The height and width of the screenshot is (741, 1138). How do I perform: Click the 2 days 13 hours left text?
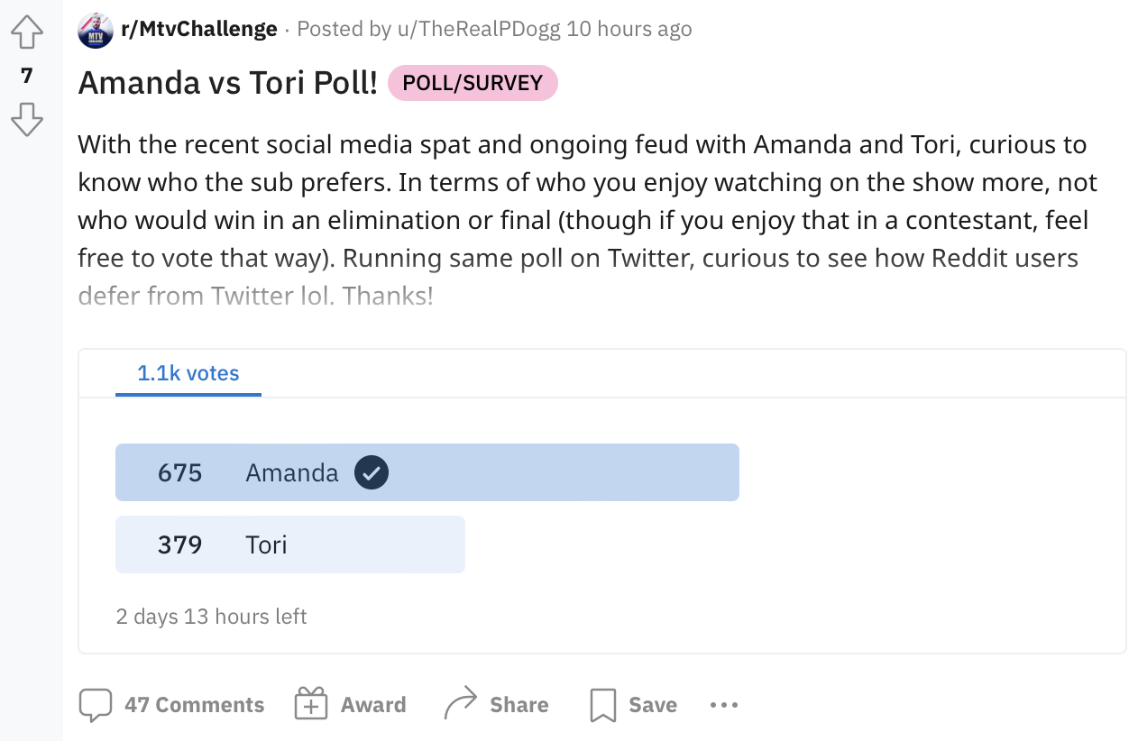click(x=211, y=617)
